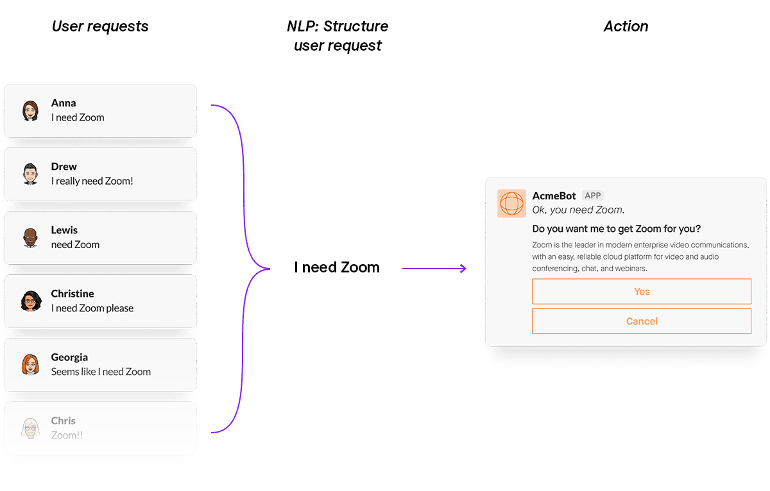Click the purple arrow pointing to AcmeBot
Image resolution: width=770 pixels, height=491 pixels.
434,268
